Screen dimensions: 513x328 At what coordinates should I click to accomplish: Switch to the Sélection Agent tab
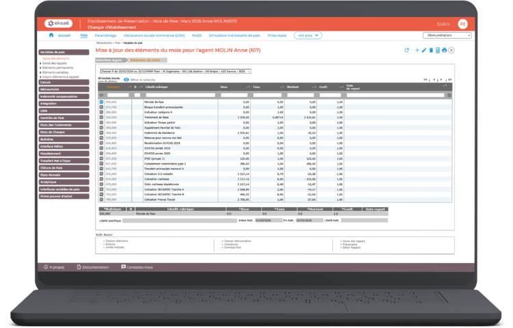pyautogui.click(x=108, y=60)
